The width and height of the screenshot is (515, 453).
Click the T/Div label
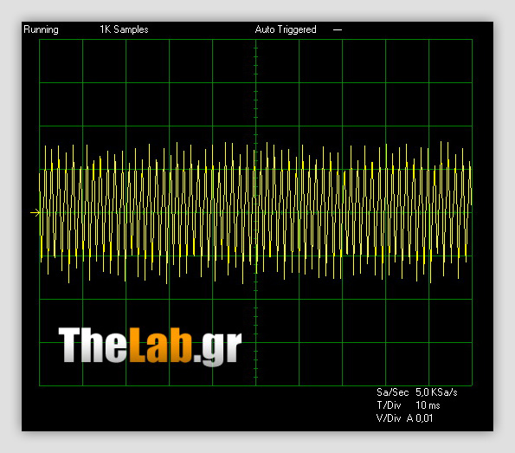click(389, 405)
